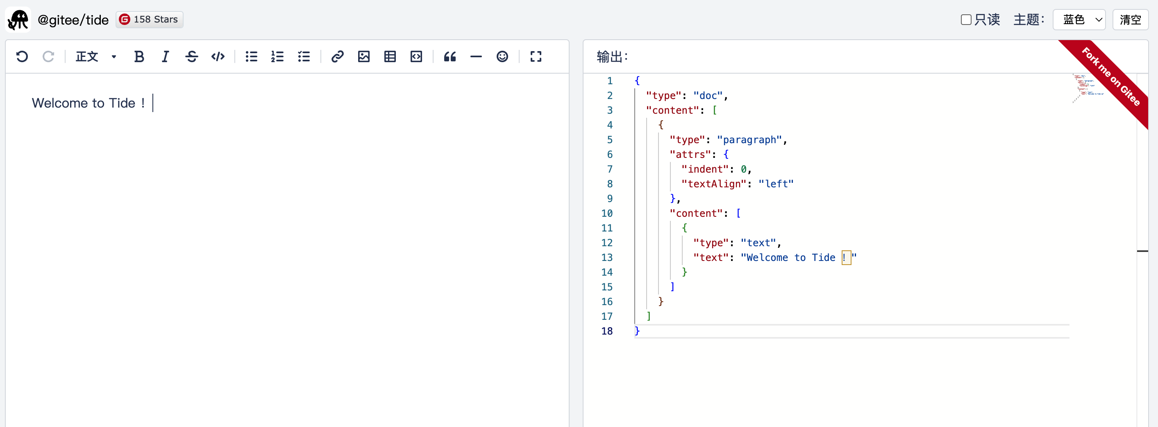Click line number 18 in the gutter
The height and width of the screenshot is (427, 1158).
click(607, 331)
